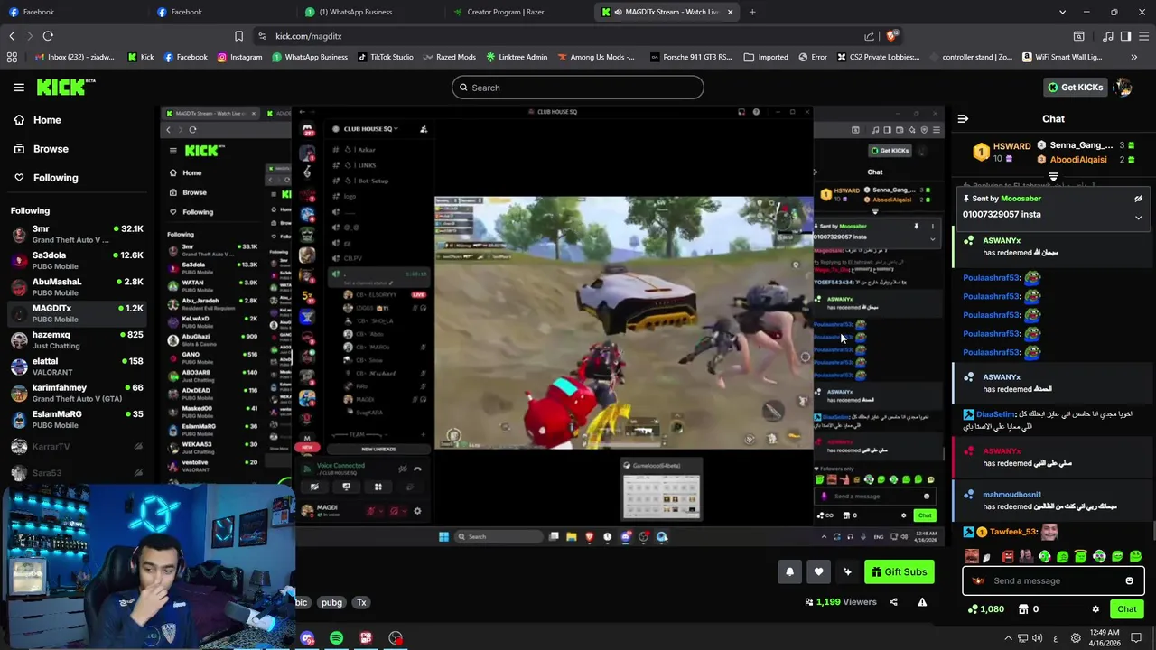Collapse the chat panel arrow icon
Screen dimensions: 1156x650
click(963, 118)
